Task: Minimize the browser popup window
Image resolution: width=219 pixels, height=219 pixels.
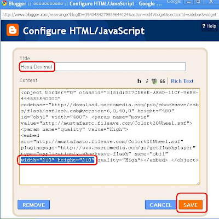Action: [188, 2]
